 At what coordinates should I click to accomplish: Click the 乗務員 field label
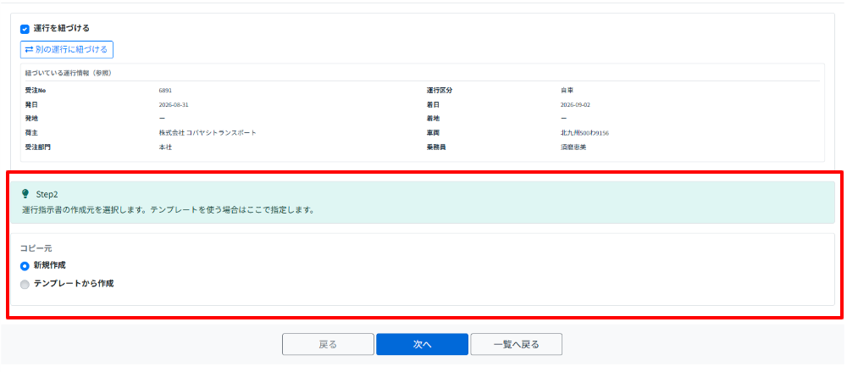tap(436, 147)
